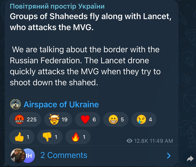
Task: Select the bold Shaheeds headline text
Action: pos(90,22)
